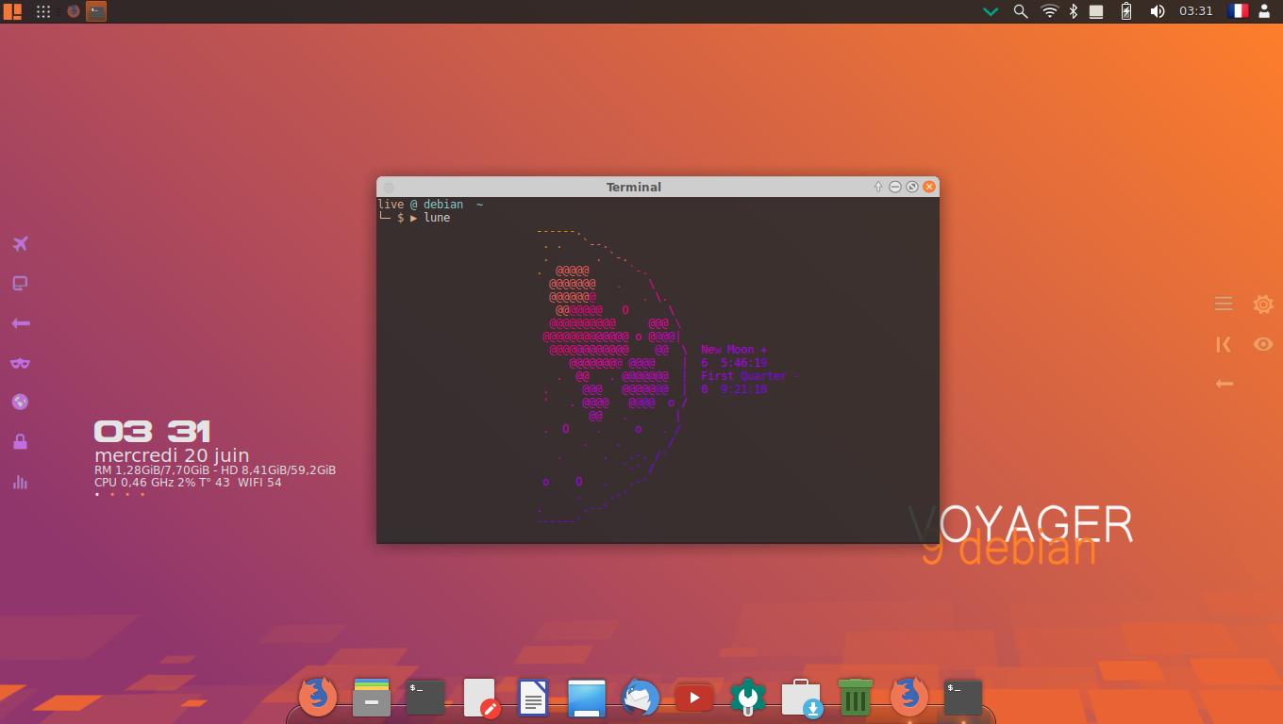
Task: Open the green wrench settings tool
Action: (x=748, y=698)
